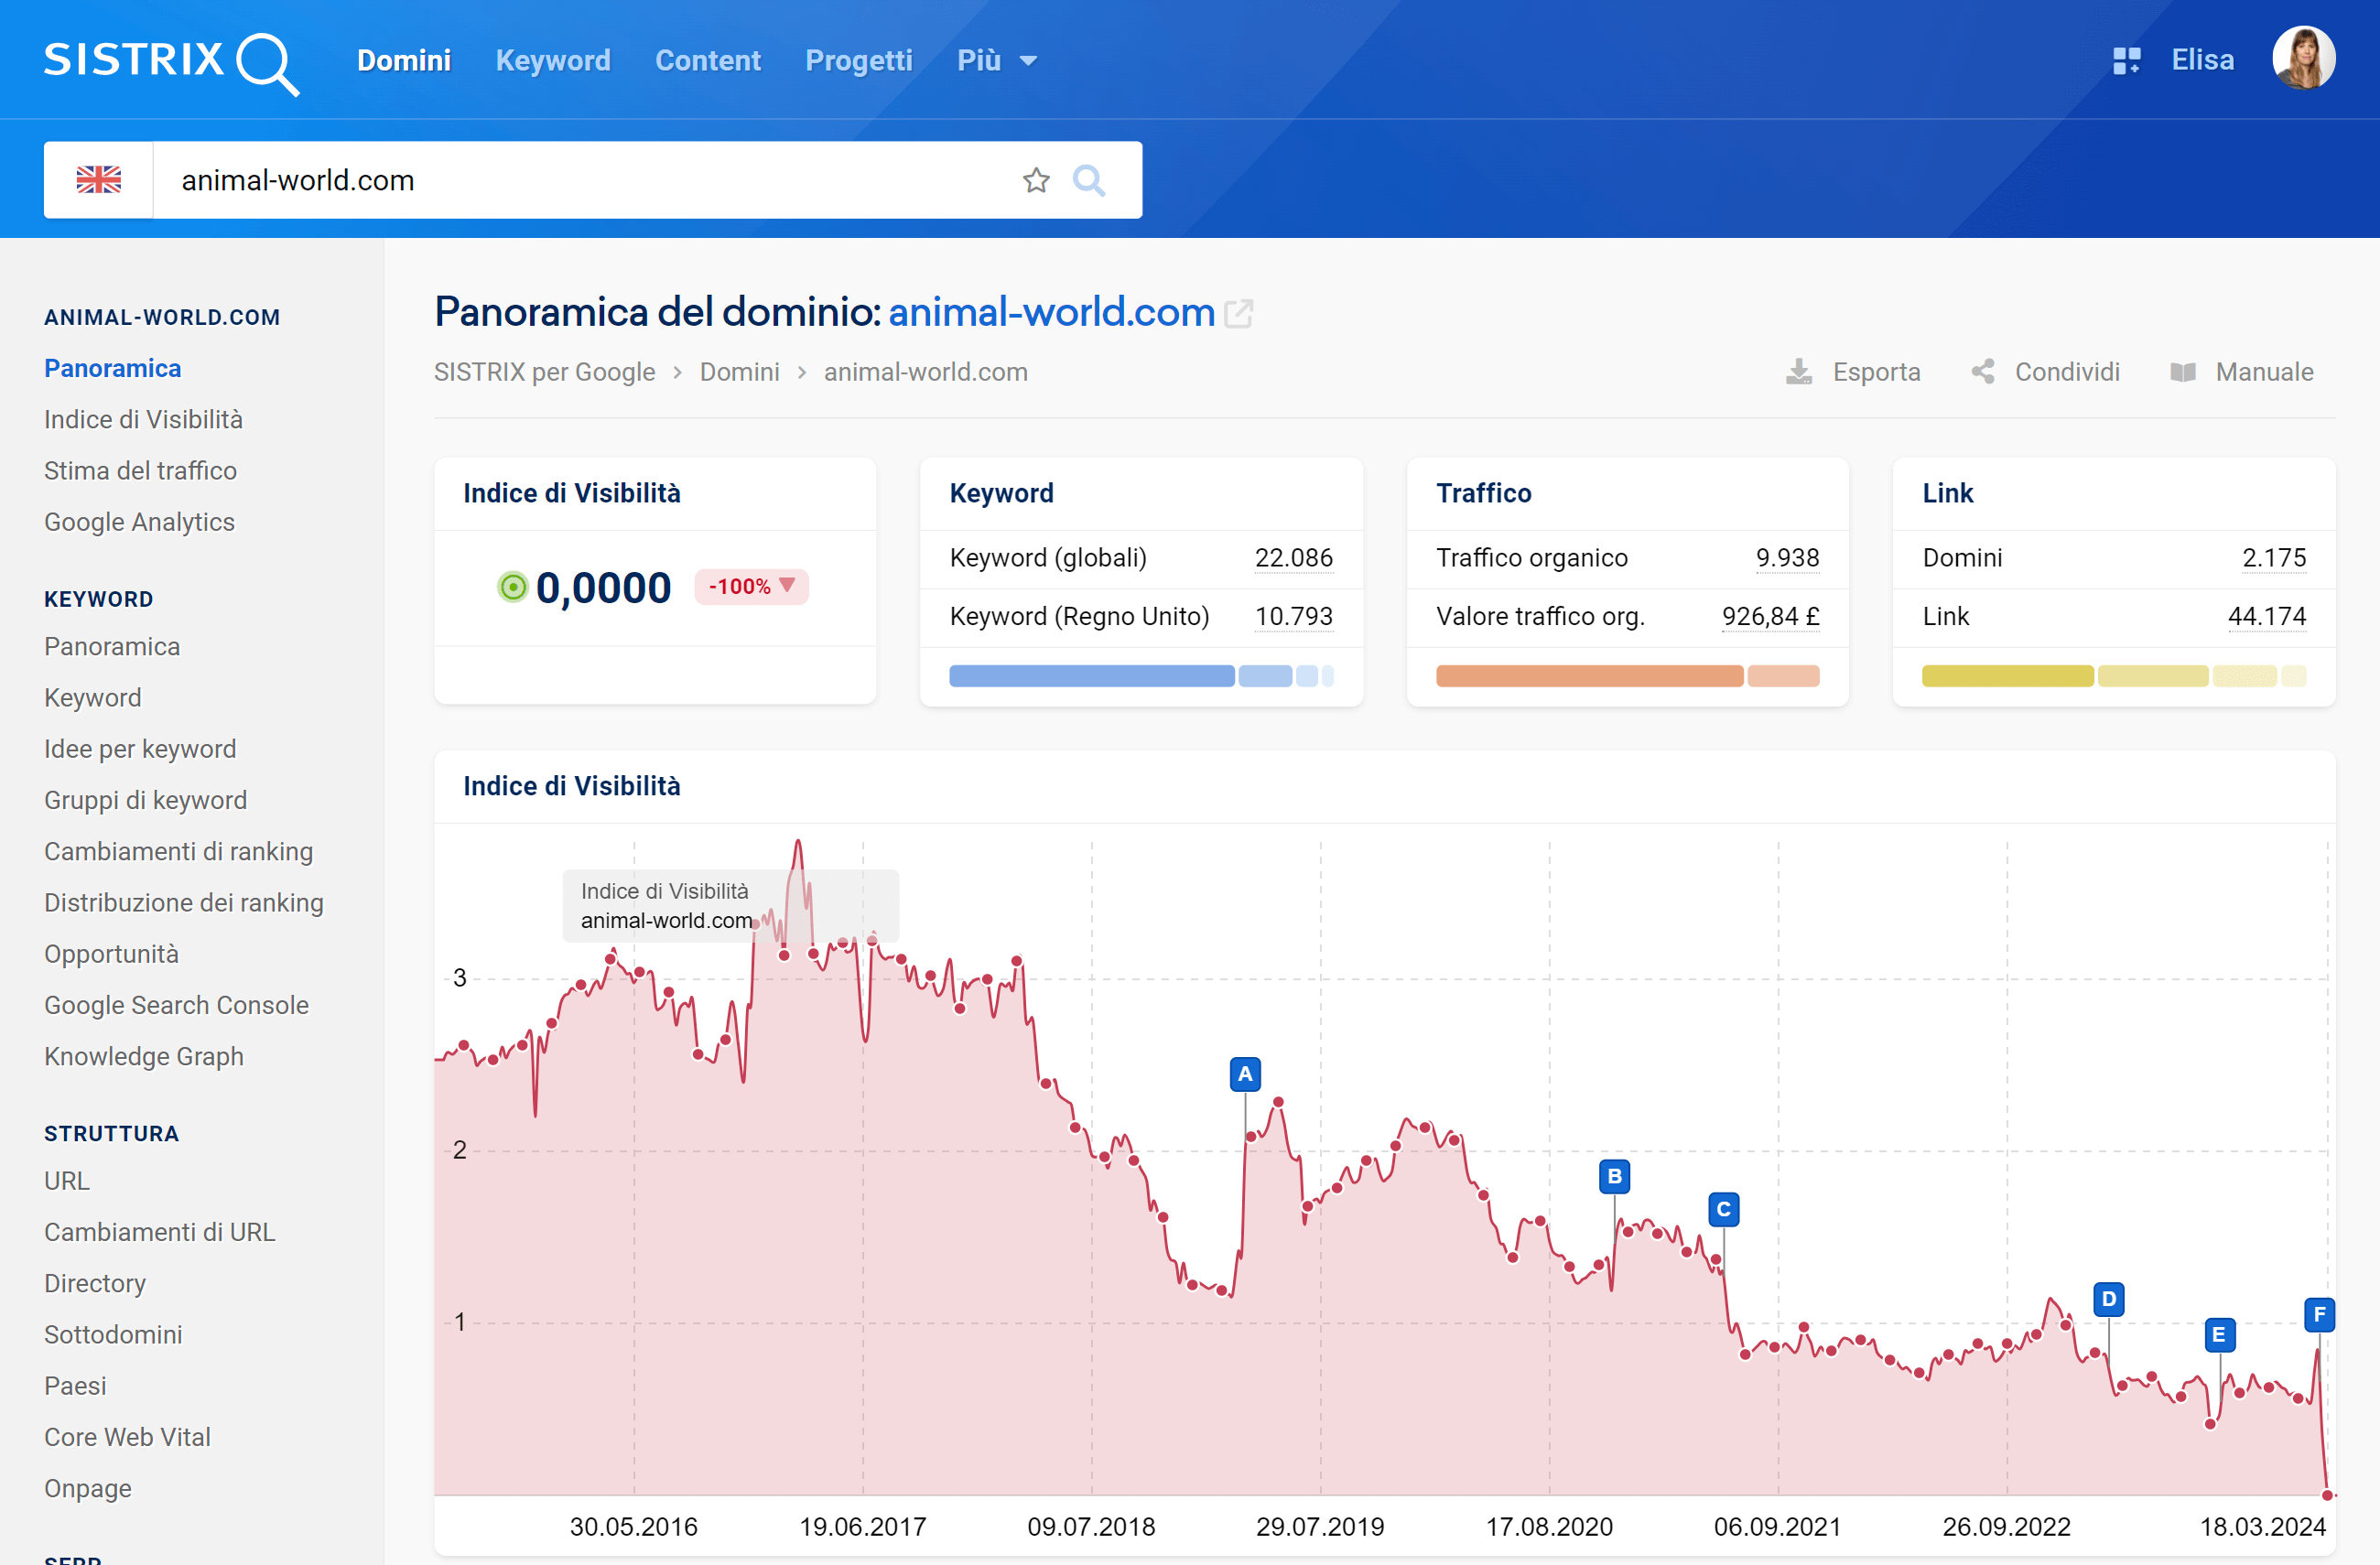Select event marker A on the chart
Screen dimensions: 2380x1565
pyautogui.click(x=1245, y=1074)
